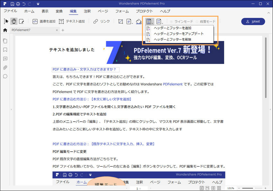Close the PDFelement7 tab

coord(57,30)
